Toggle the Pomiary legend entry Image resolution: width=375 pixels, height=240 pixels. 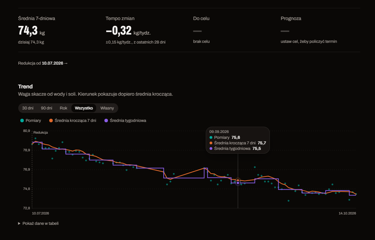point(31,121)
